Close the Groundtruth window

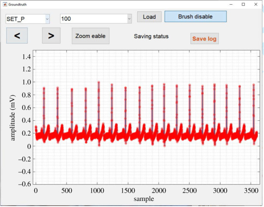click(x=256, y=4)
